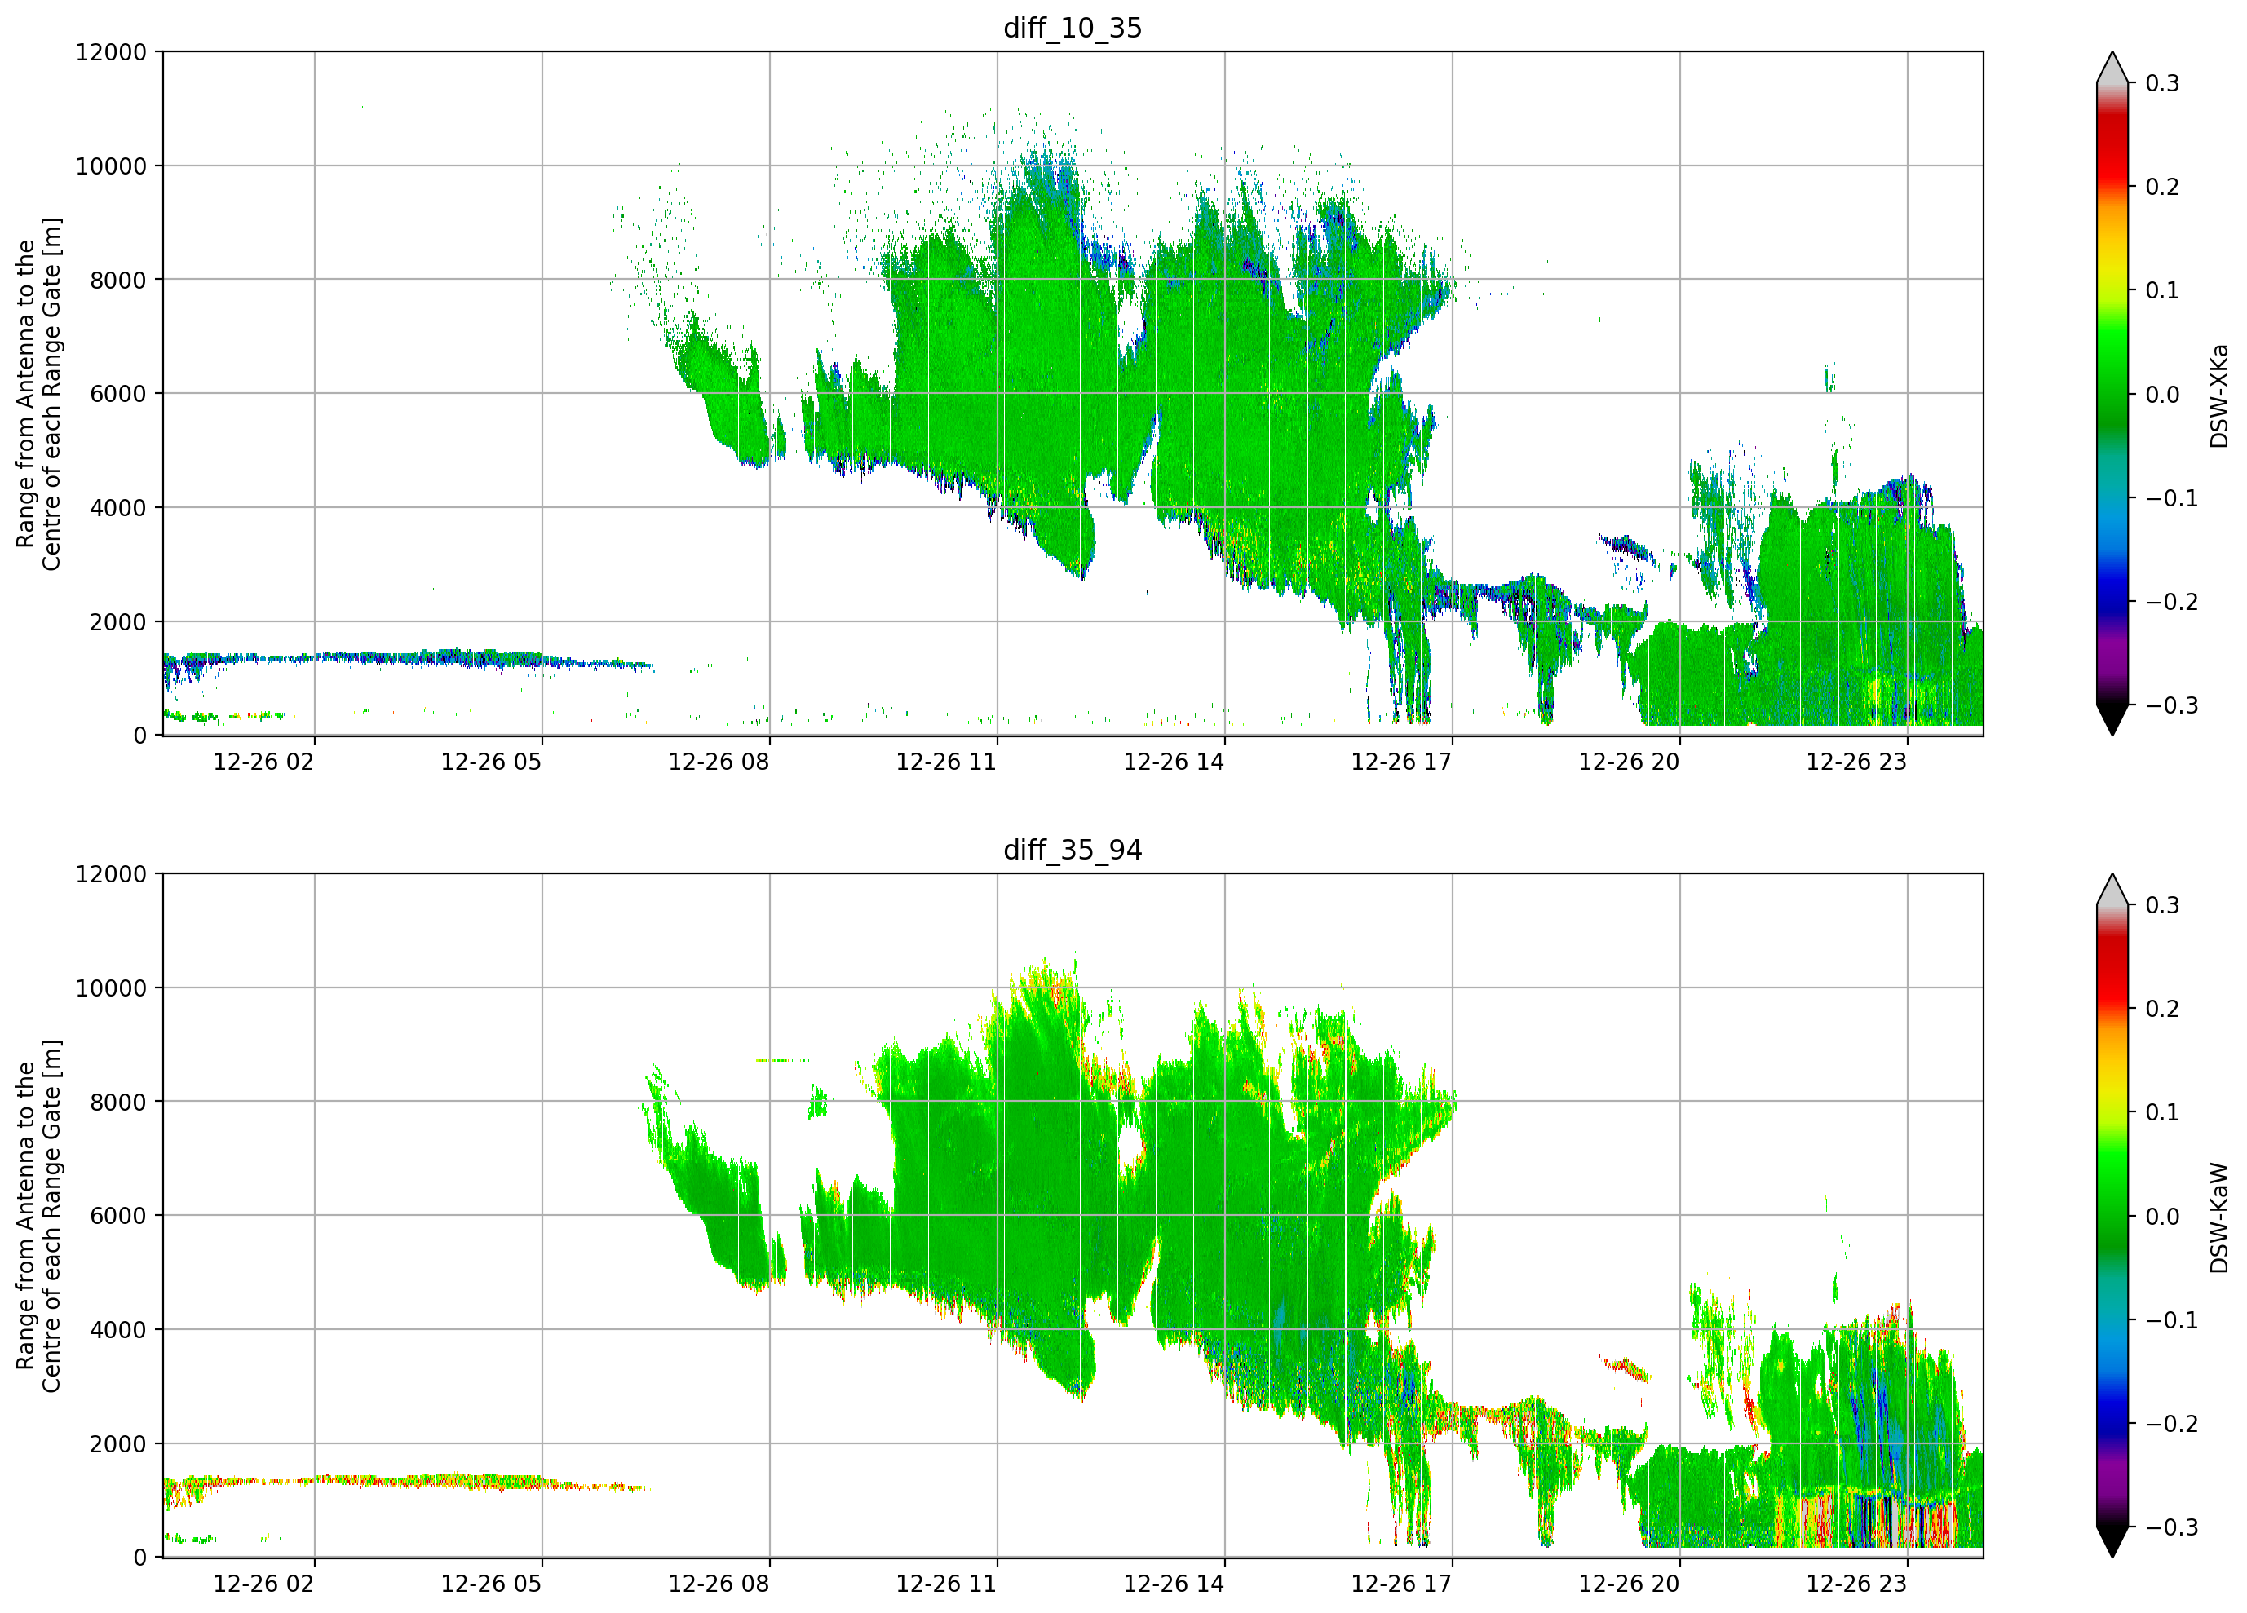This screenshot has height=1613, width=2247.
Task: Click the 12-26 11 x-axis label, bottom plot
Action: coord(946,1584)
